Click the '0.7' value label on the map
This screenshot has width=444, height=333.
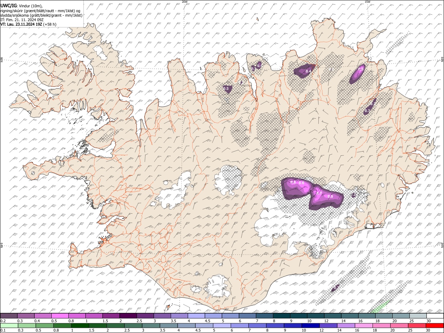319,193
